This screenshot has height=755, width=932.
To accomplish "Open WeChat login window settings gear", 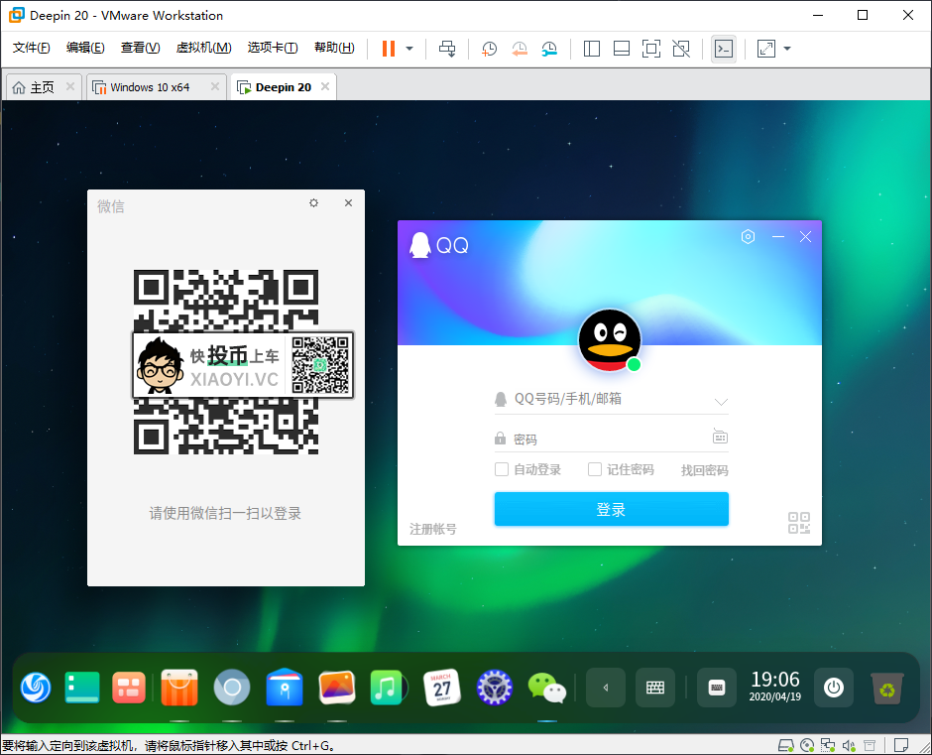I will (x=314, y=202).
